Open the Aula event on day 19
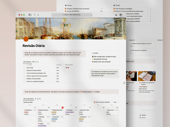170x127 pixels. point(112,112)
